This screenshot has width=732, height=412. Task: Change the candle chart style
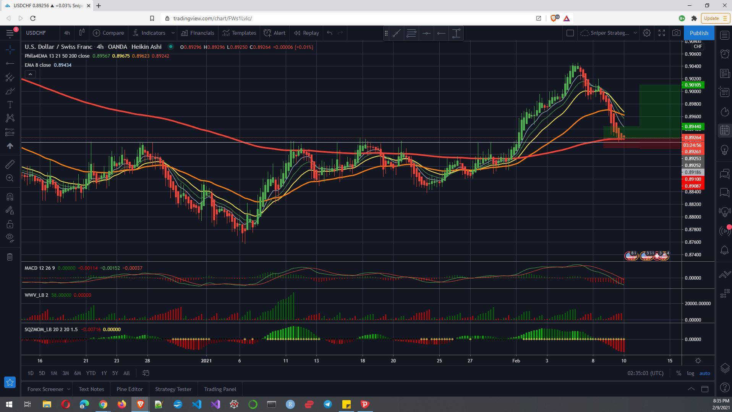(81, 33)
